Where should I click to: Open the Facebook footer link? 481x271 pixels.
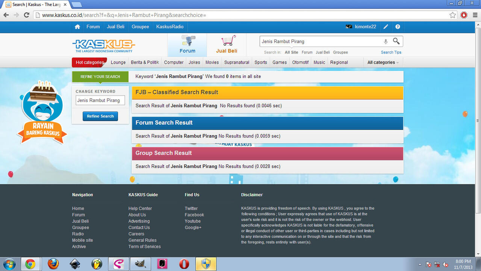click(x=194, y=215)
